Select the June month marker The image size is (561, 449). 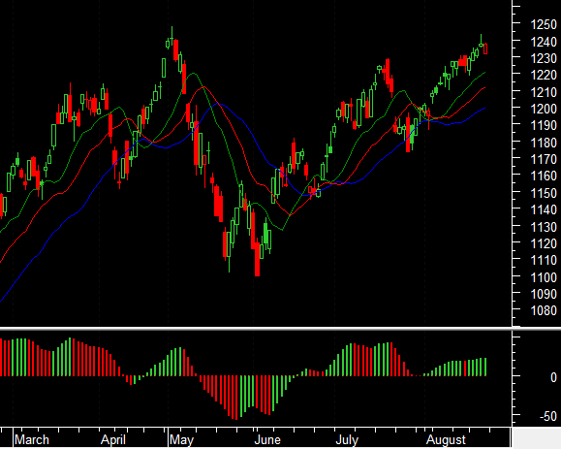click(267, 439)
